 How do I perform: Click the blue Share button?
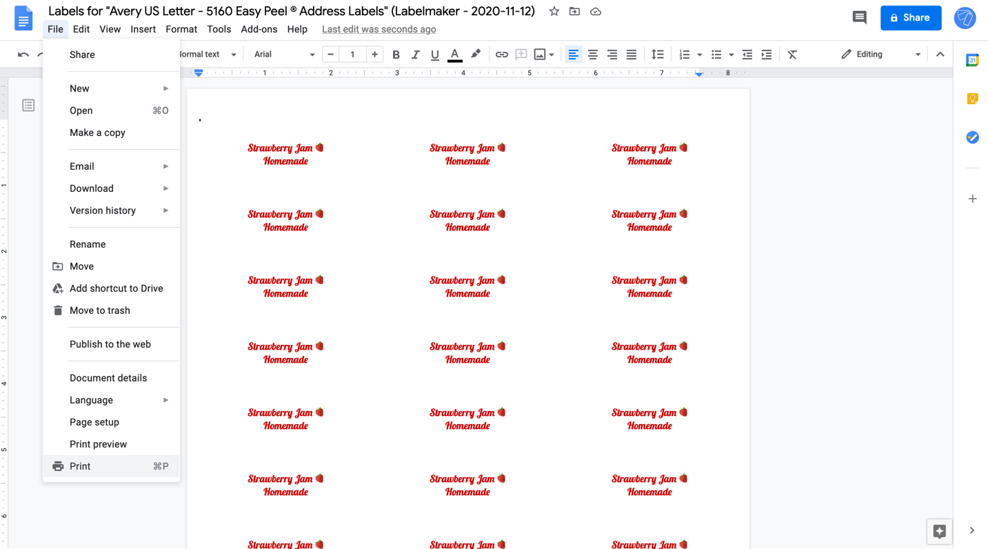[x=911, y=18]
